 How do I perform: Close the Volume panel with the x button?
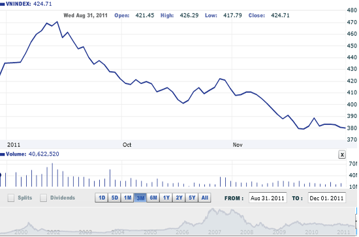(x=342, y=154)
